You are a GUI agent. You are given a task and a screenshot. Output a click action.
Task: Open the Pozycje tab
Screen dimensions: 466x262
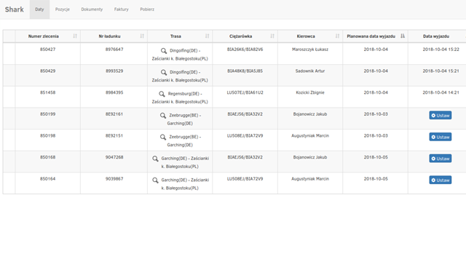[x=63, y=9]
